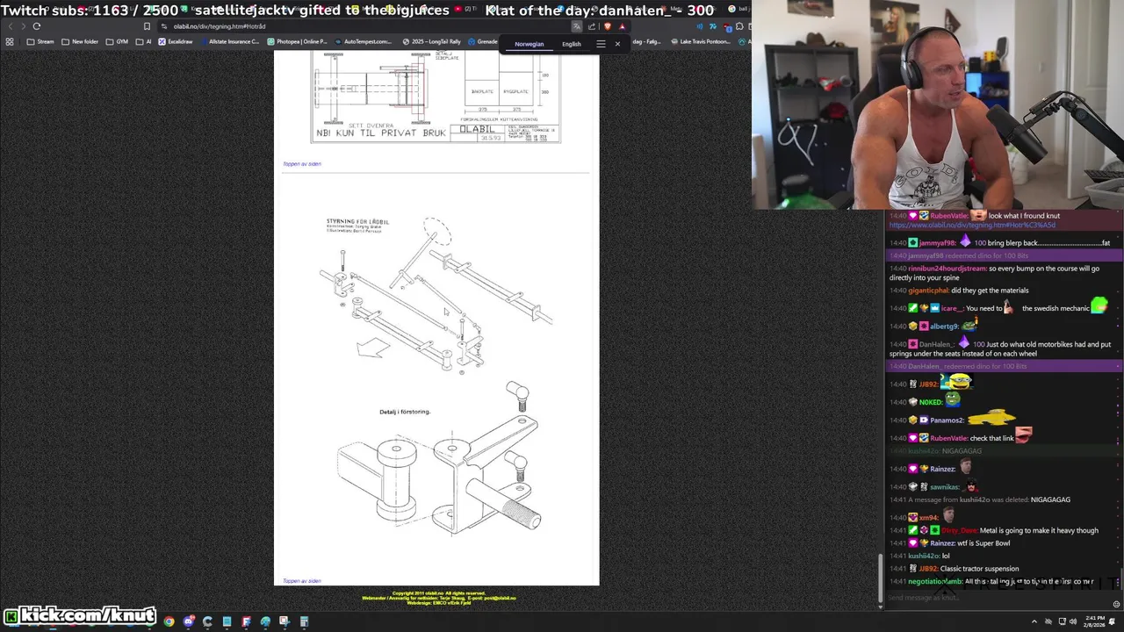Screen dimensions: 1124x632
Task: Click the chat message input field
Action: pos(997,598)
